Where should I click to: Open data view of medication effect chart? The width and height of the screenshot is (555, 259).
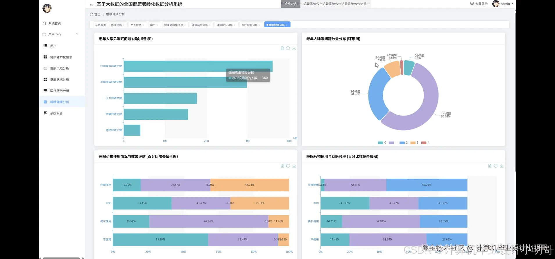tap(282, 166)
